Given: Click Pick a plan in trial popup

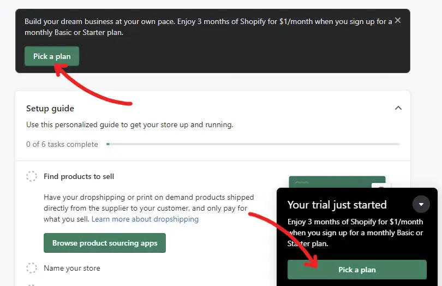Looking at the screenshot, I should 357,270.
